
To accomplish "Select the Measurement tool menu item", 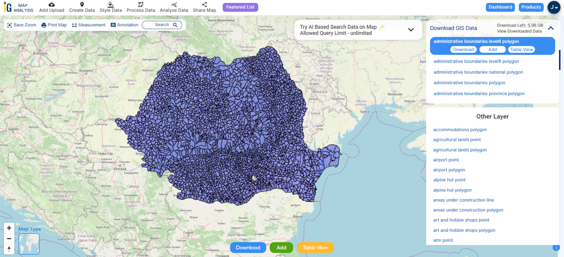I will [89, 25].
